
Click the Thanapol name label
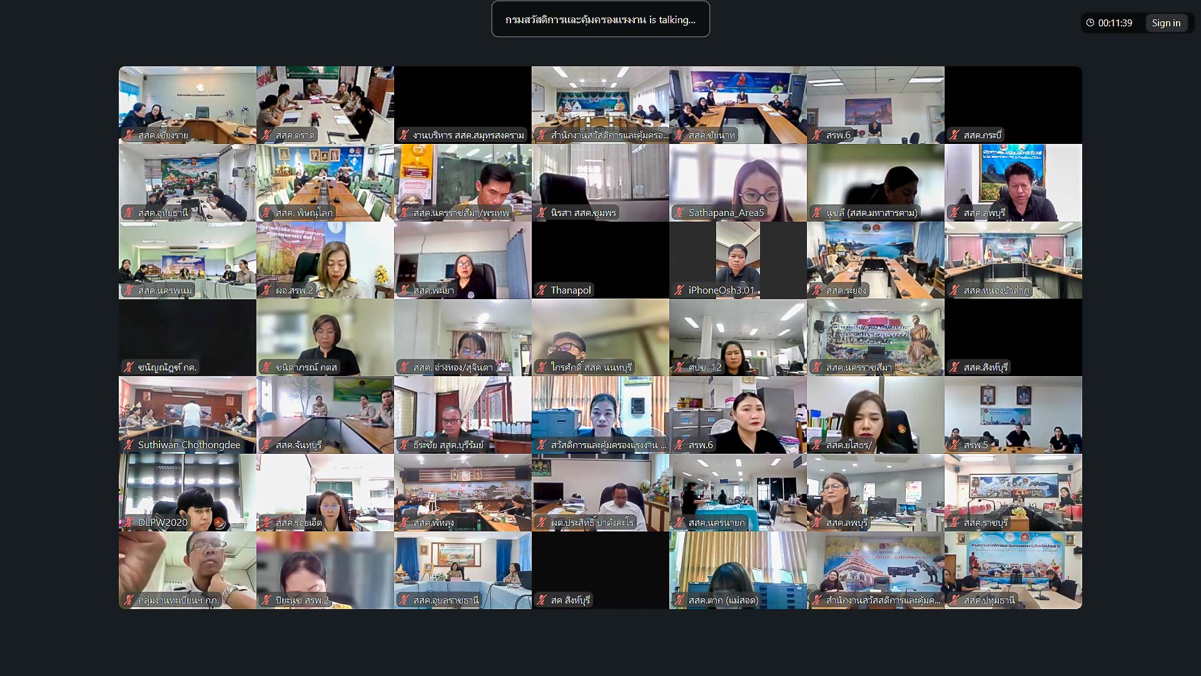click(570, 290)
